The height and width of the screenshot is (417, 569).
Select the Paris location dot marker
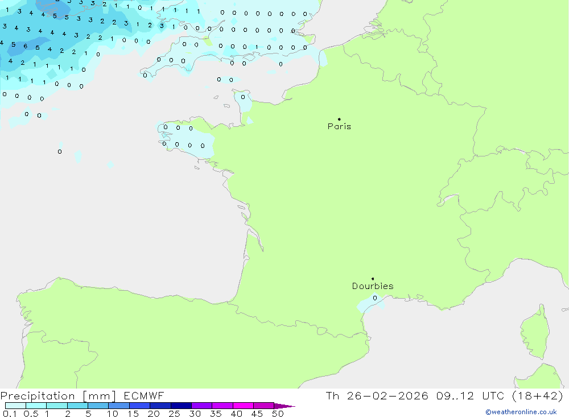tap(339, 119)
